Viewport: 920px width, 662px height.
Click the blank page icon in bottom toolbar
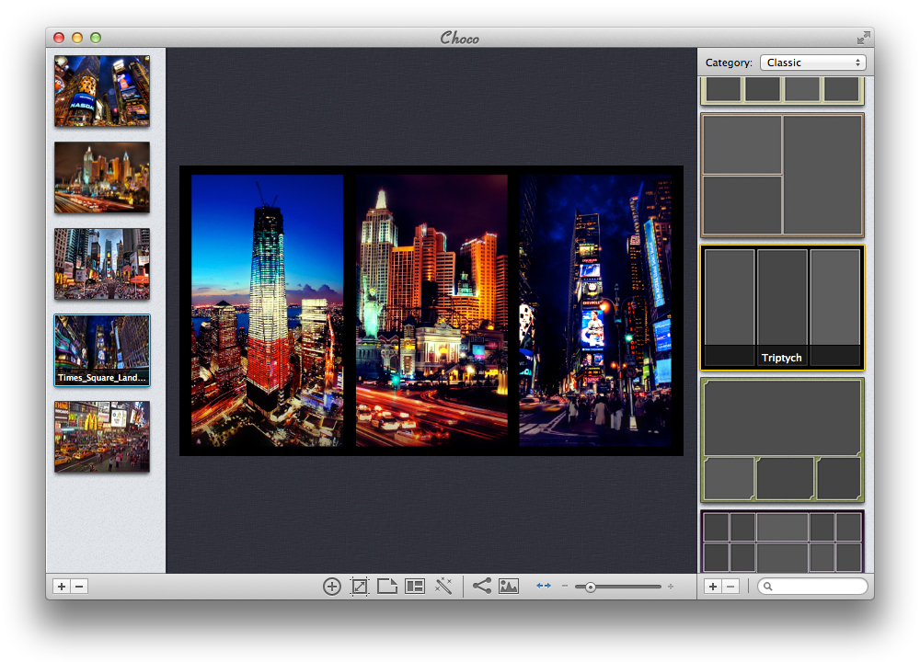[x=387, y=587]
